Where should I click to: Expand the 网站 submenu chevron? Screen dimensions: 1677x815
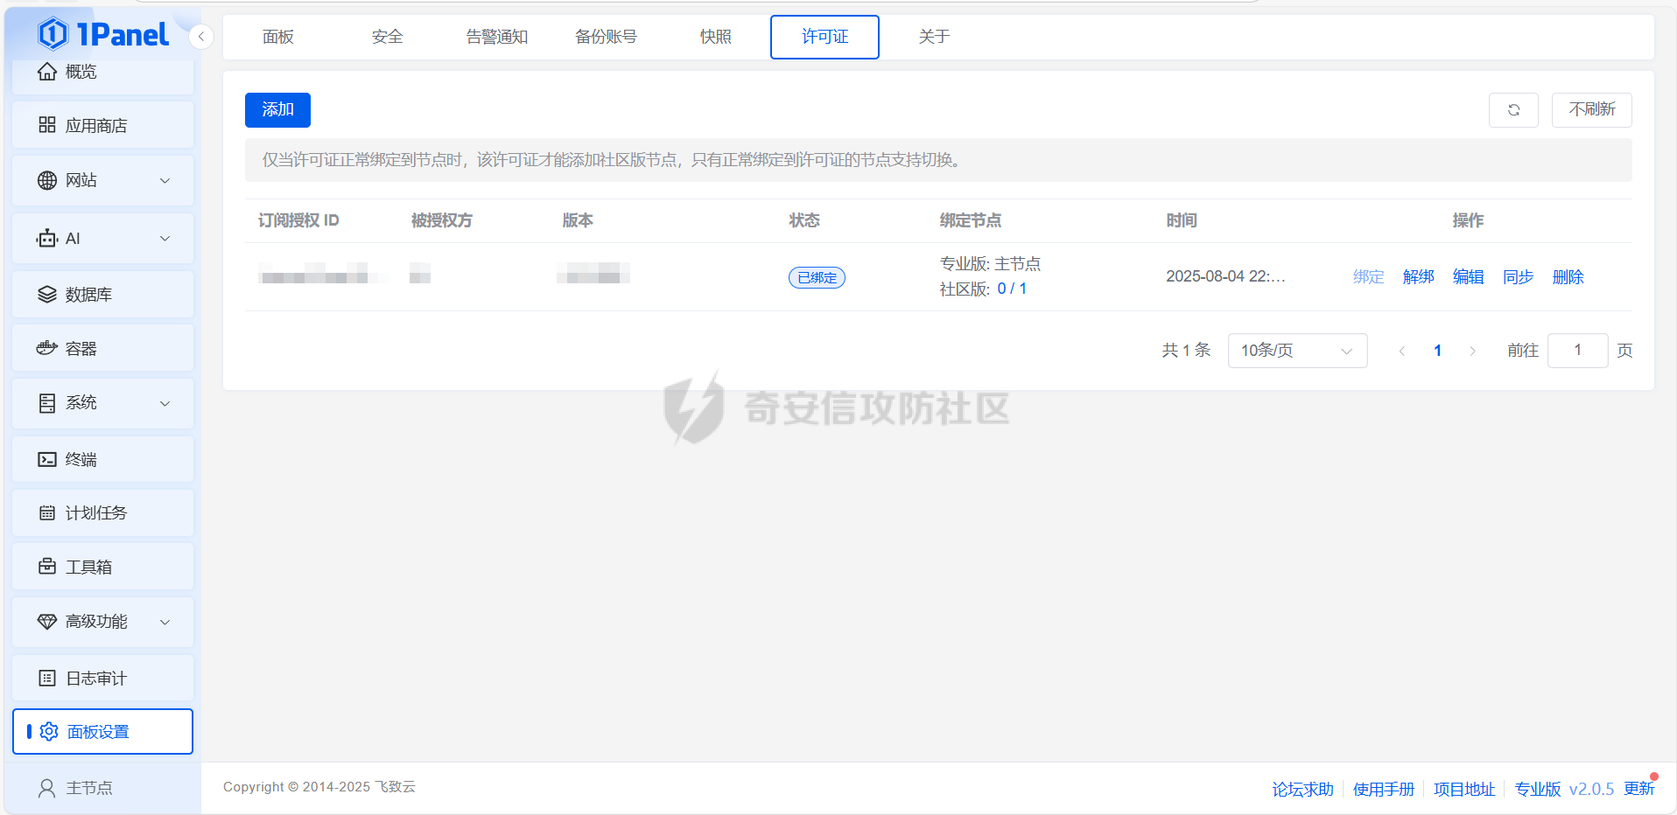click(165, 180)
